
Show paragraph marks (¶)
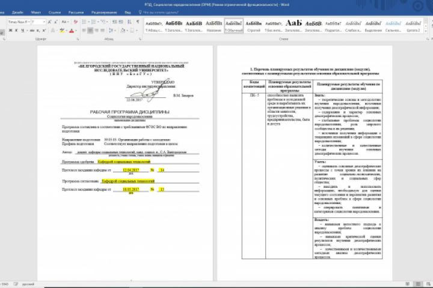[138, 22]
